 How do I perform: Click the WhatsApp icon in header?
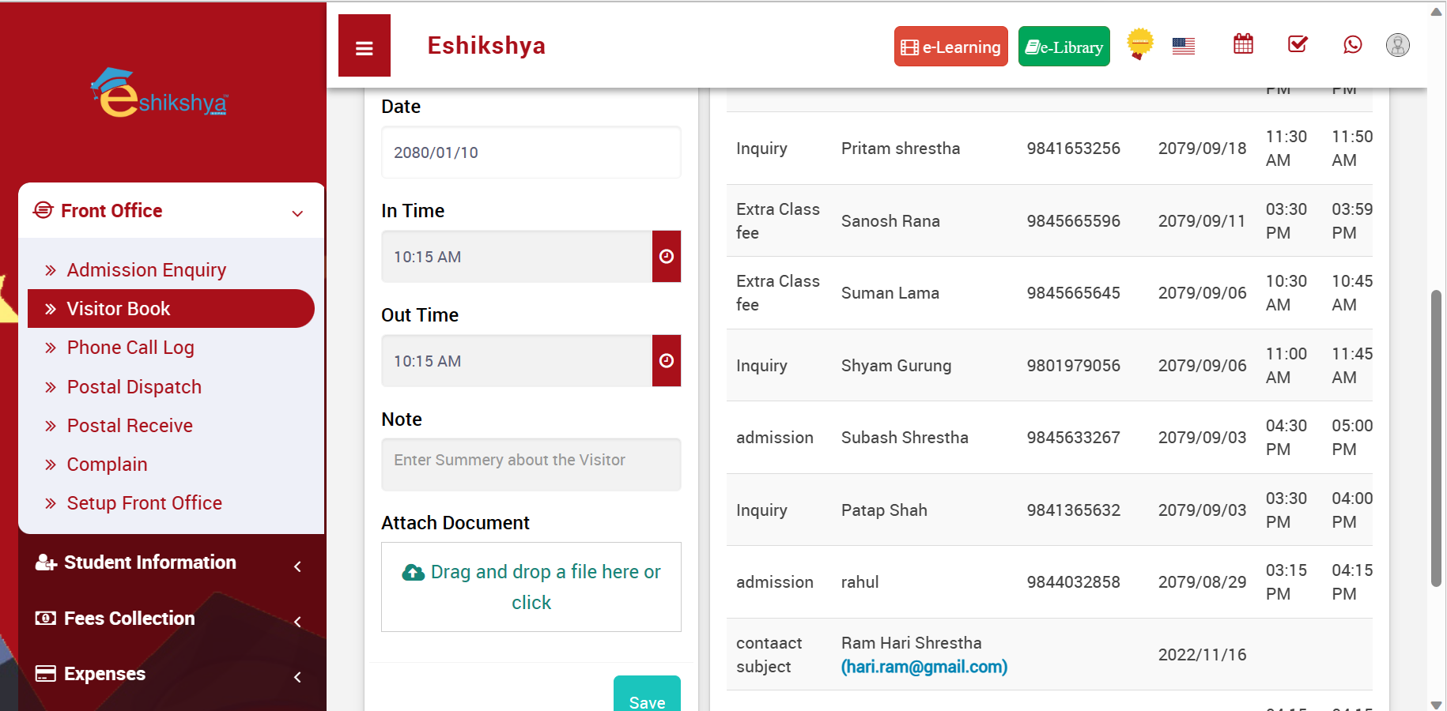click(x=1352, y=44)
